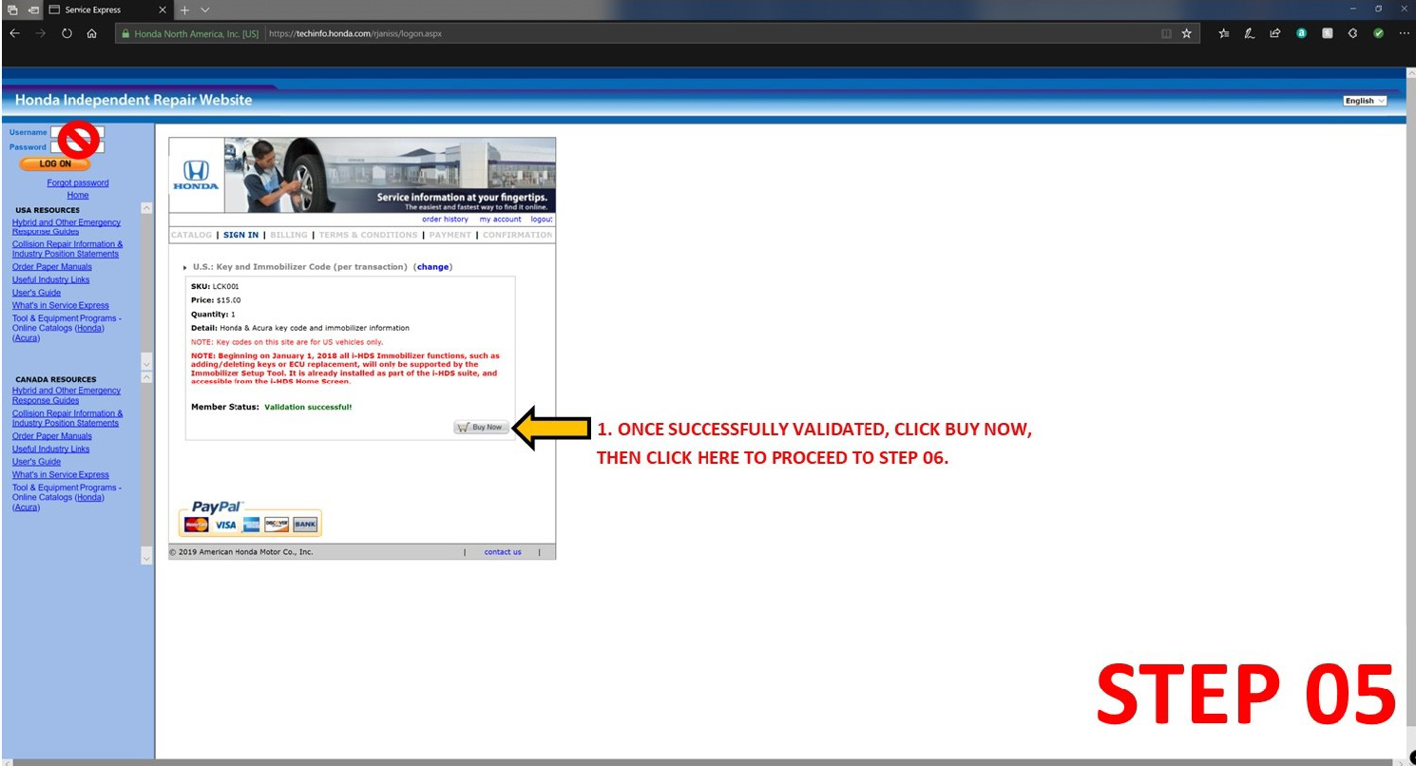The height and width of the screenshot is (766, 1416).
Task: Select the PAYMENT checkout step
Action: [x=450, y=235]
